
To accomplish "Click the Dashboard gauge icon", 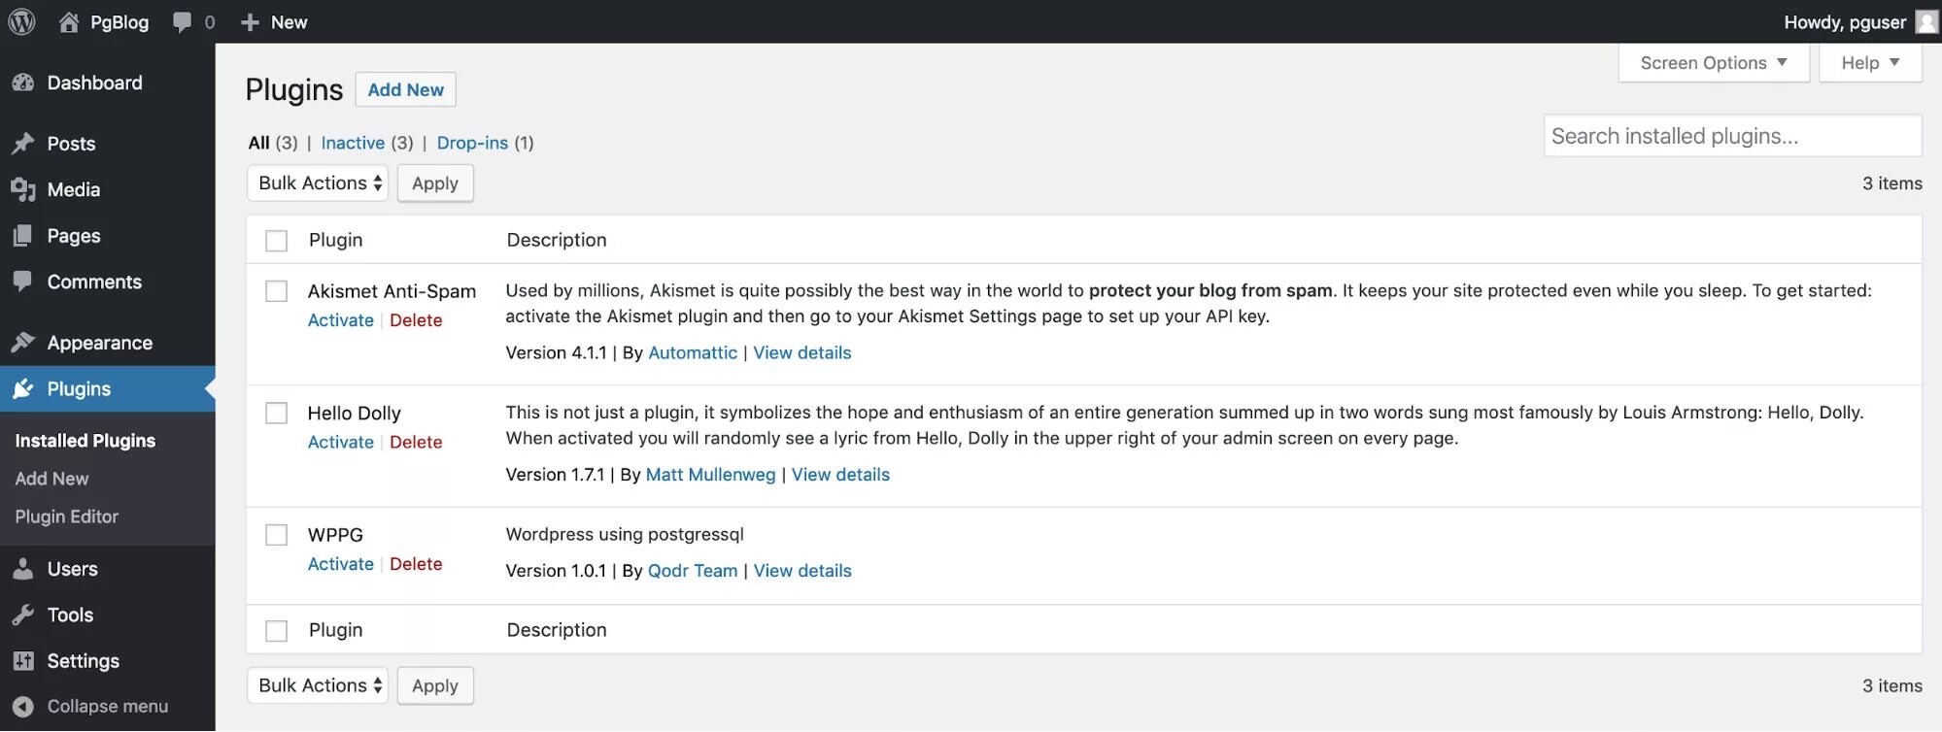I will (23, 83).
